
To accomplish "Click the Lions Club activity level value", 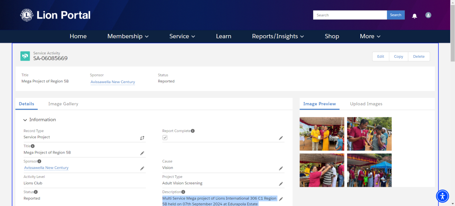I will point(33,183).
